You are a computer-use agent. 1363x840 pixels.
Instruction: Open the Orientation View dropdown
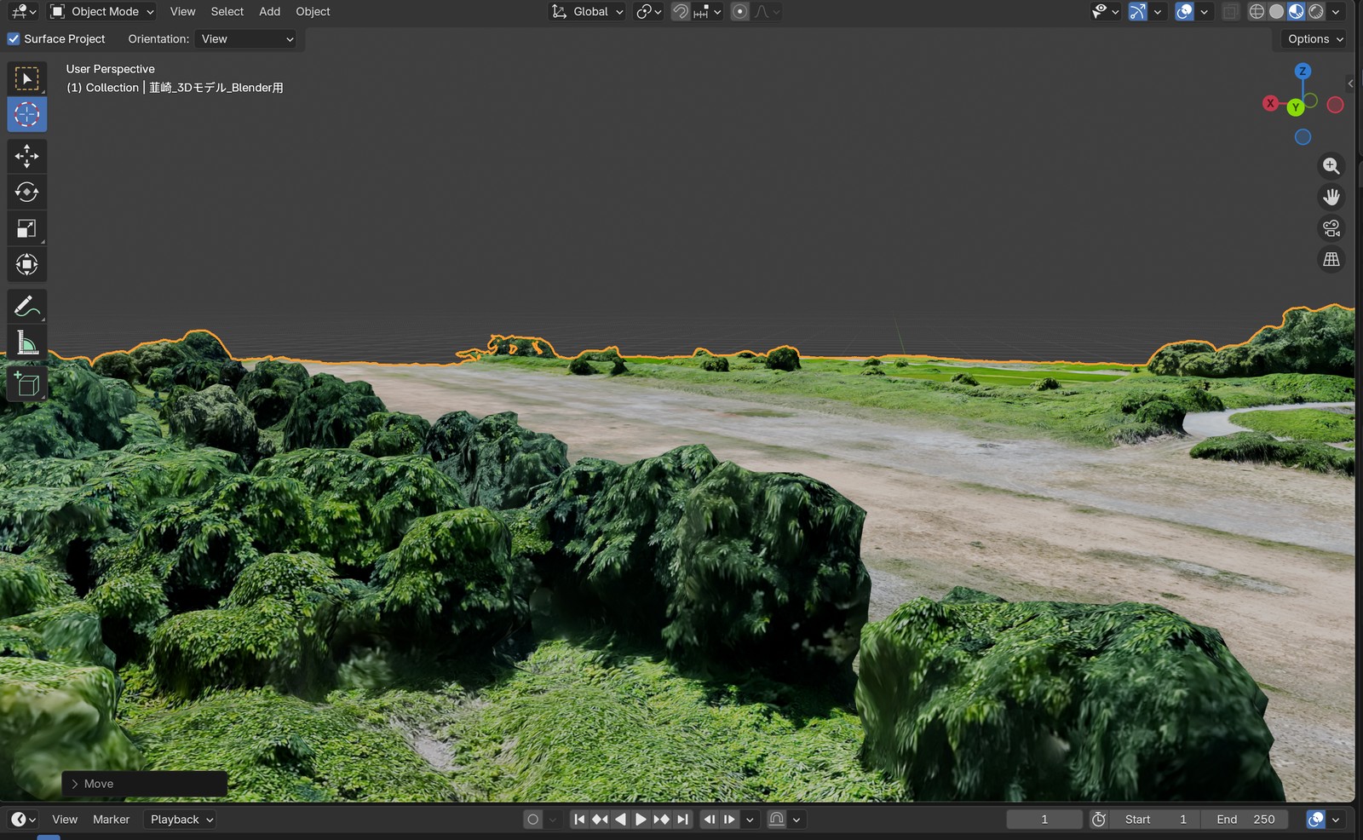246,39
